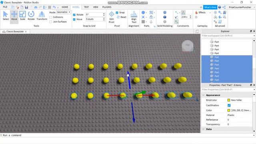Switch to the MODEL ribbon tab
This screenshot has height=144, width=256.
pos(76,7)
